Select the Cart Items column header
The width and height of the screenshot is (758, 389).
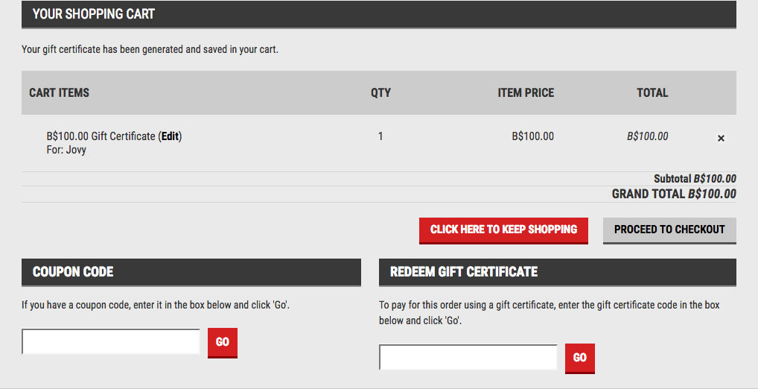coord(59,93)
